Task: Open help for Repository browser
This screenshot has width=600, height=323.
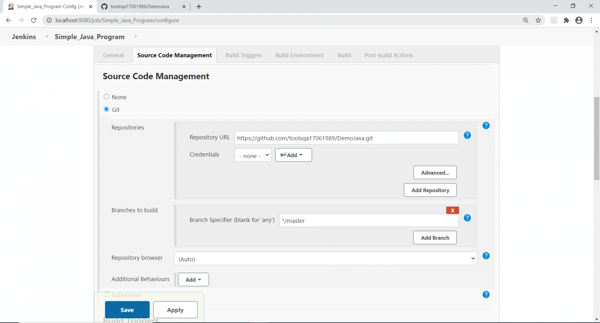Action: click(x=486, y=256)
